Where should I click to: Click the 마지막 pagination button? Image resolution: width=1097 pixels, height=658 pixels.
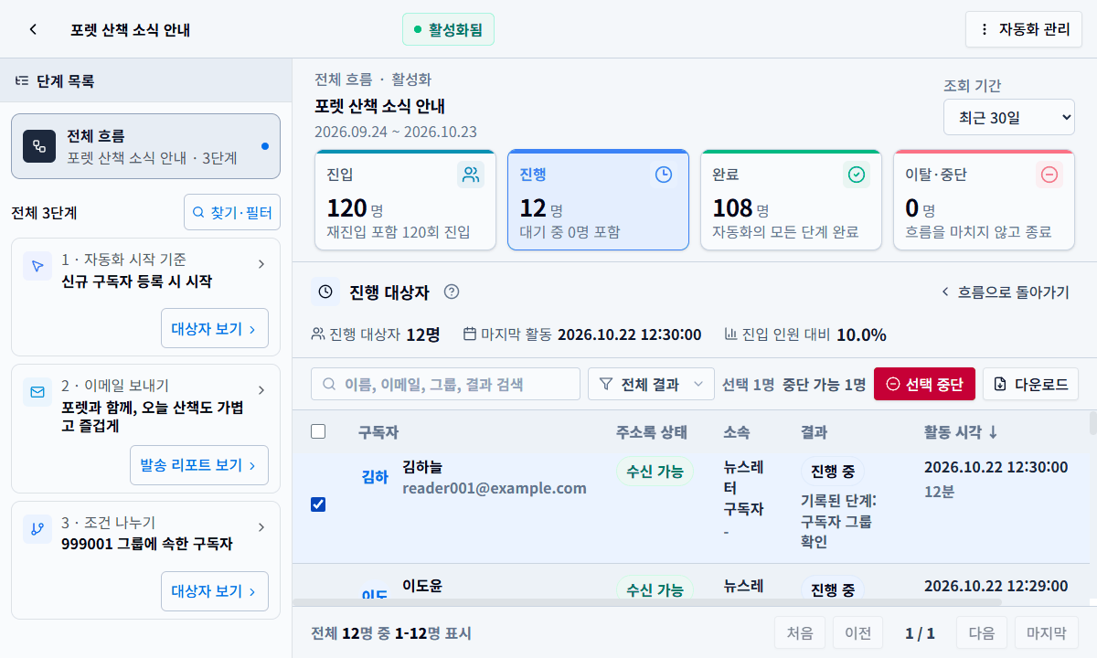(x=1047, y=632)
